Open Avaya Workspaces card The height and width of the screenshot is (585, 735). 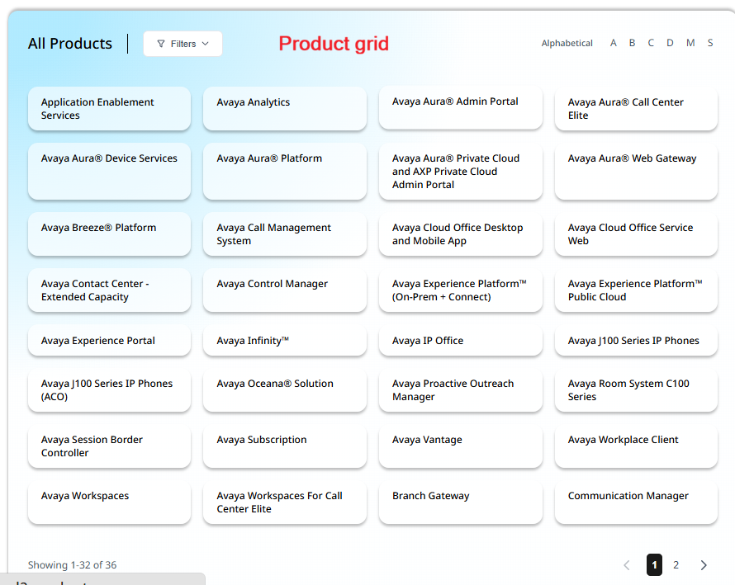point(109,502)
